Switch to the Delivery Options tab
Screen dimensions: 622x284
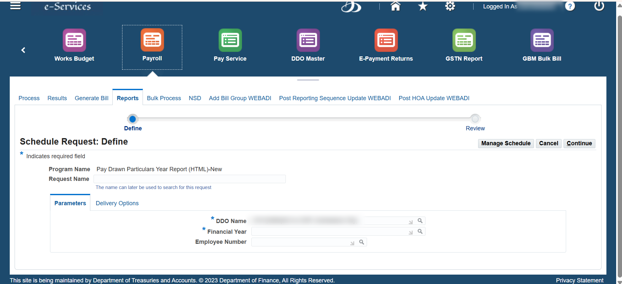pos(117,203)
